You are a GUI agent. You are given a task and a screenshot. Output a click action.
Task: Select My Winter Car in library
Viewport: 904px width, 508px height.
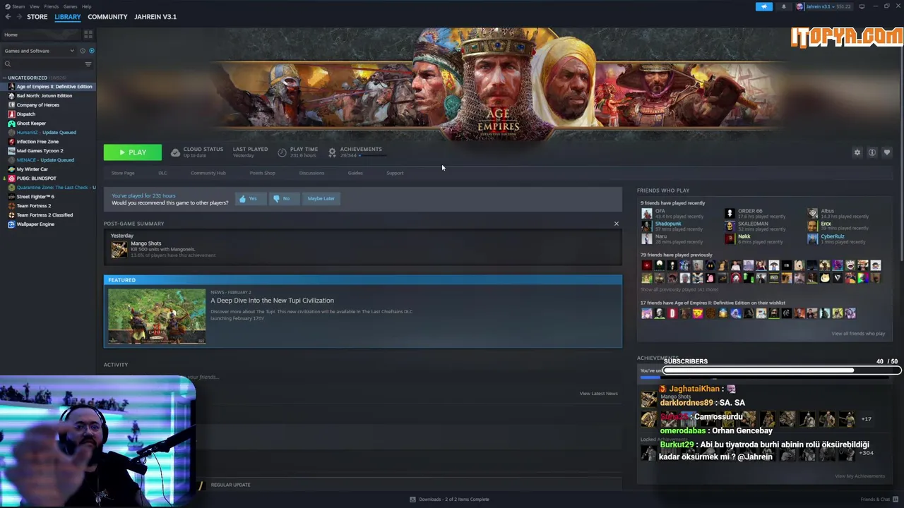click(32, 169)
